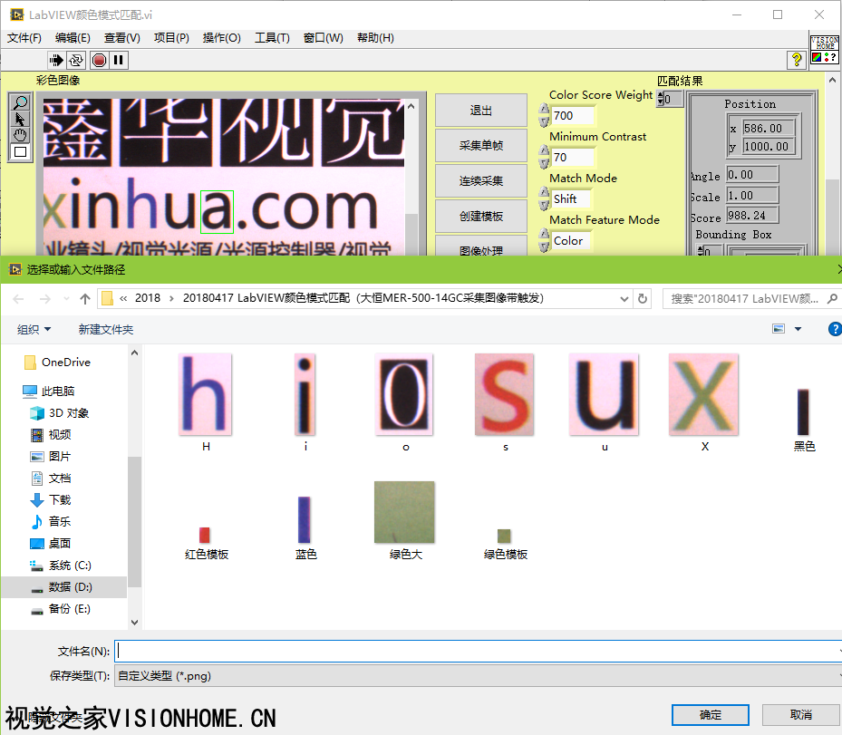Expand the 组织 organize menu
842x735 pixels.
(x=34, y=329)
